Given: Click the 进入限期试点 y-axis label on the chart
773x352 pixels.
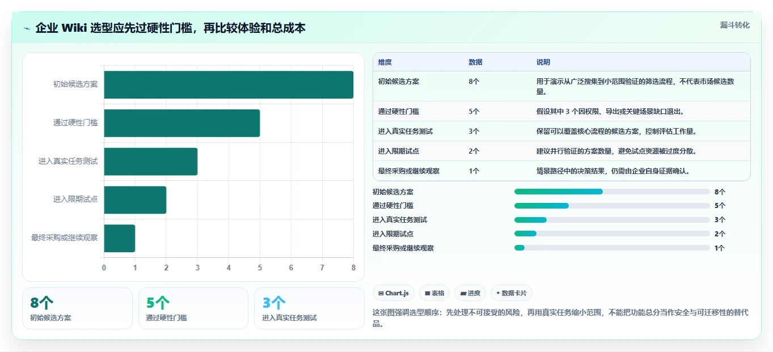Looking at the screenshot, I should pyautogui.click(x=75, y=200).
